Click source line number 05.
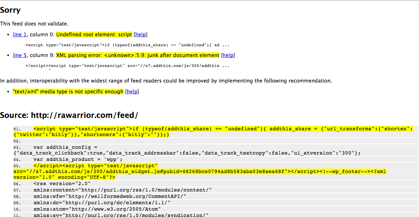This screenshot has height=217, width=419. click(x=17, y=166)
